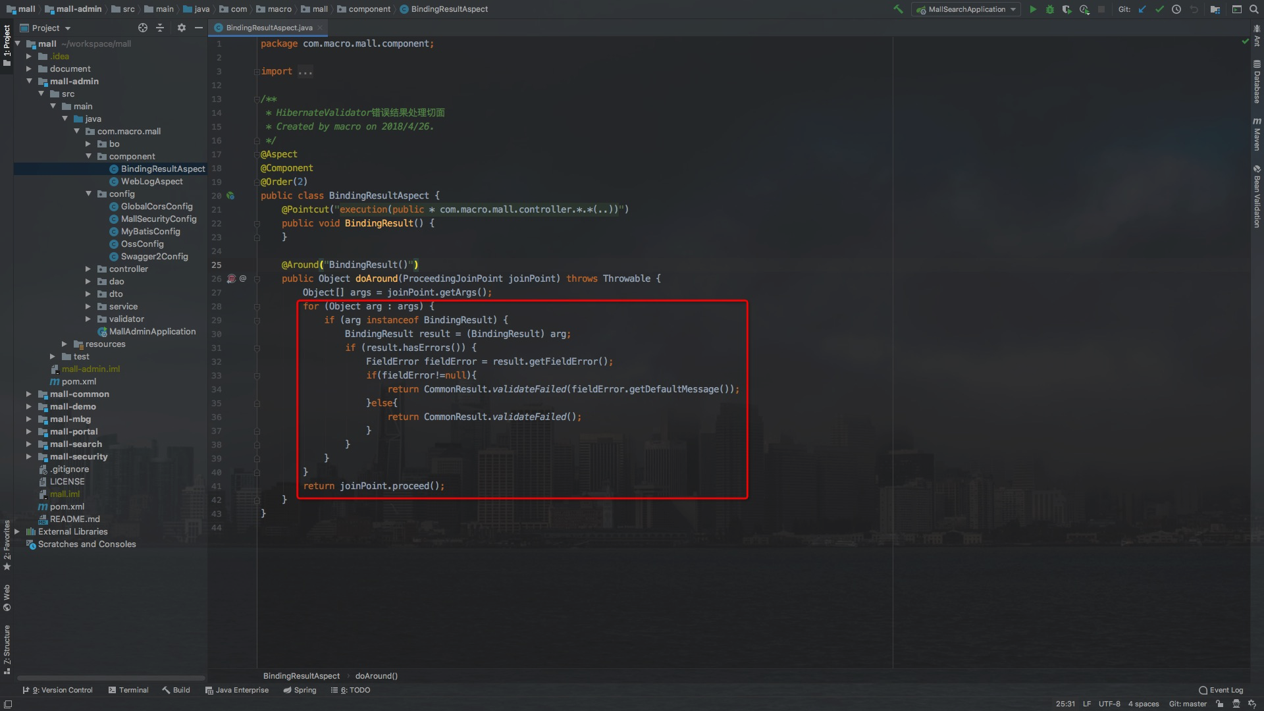Update project from Git
The height and width of the screenshot is (711, 1264).
click(1142, 9)
